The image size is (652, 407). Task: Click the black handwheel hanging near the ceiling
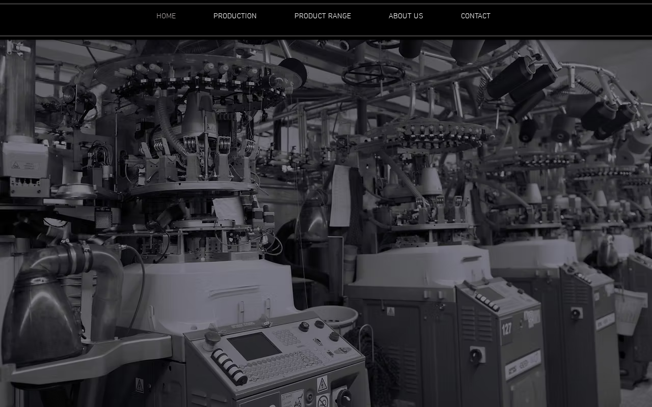click(x=373, y=75)
